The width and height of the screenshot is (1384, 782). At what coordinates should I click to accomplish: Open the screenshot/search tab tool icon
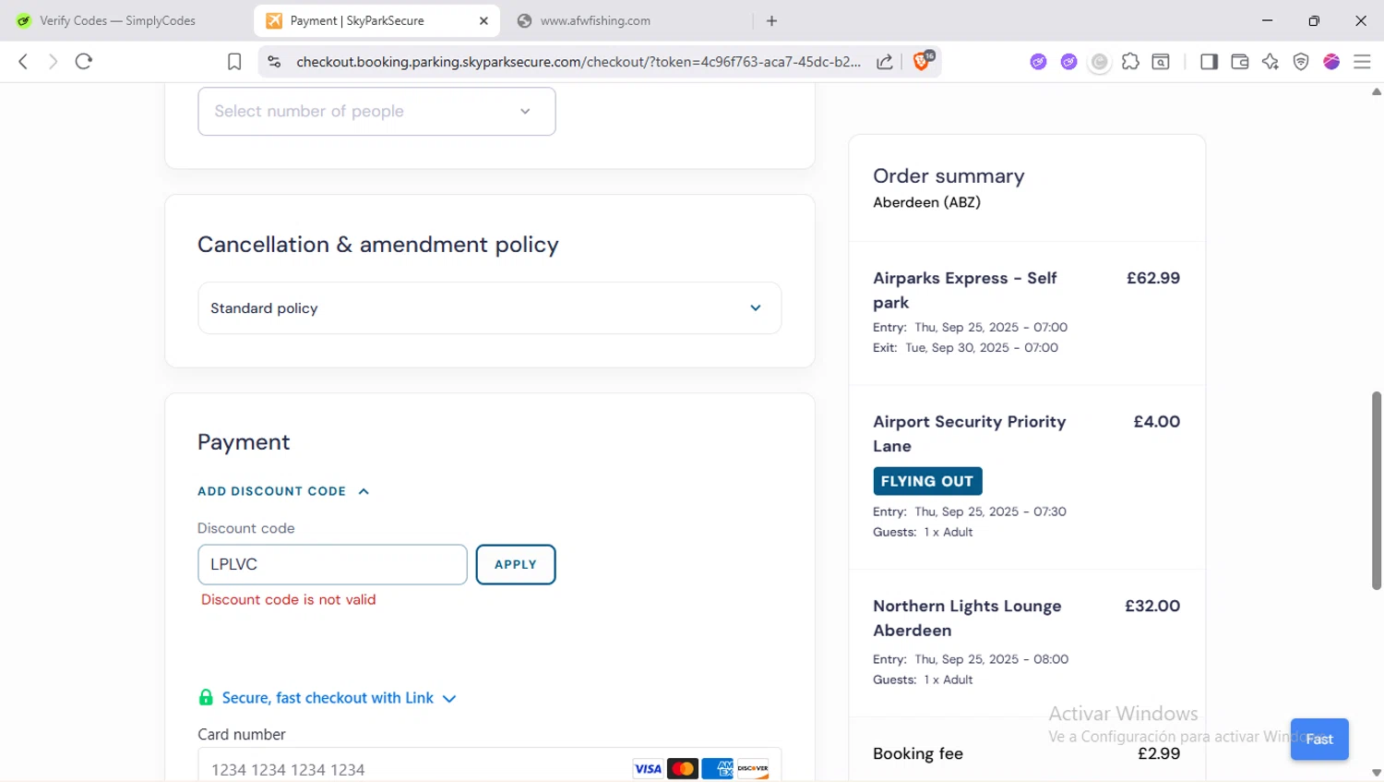click(x=1161, y=62)
